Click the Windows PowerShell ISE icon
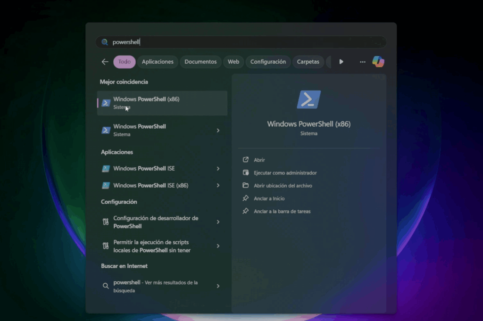 [x=106, y=169]
